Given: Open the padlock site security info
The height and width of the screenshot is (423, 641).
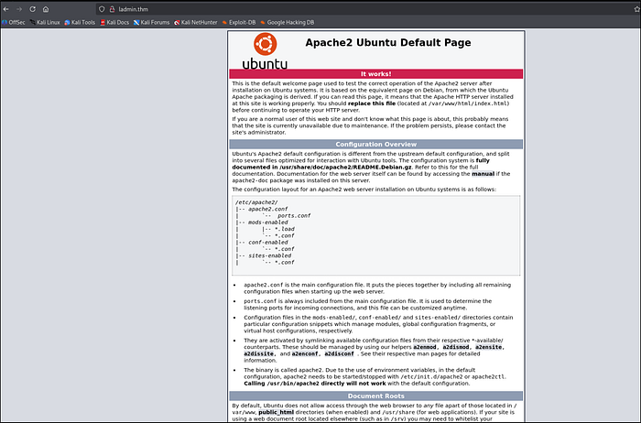Looking at the screenshot, I should coord(112,9).
